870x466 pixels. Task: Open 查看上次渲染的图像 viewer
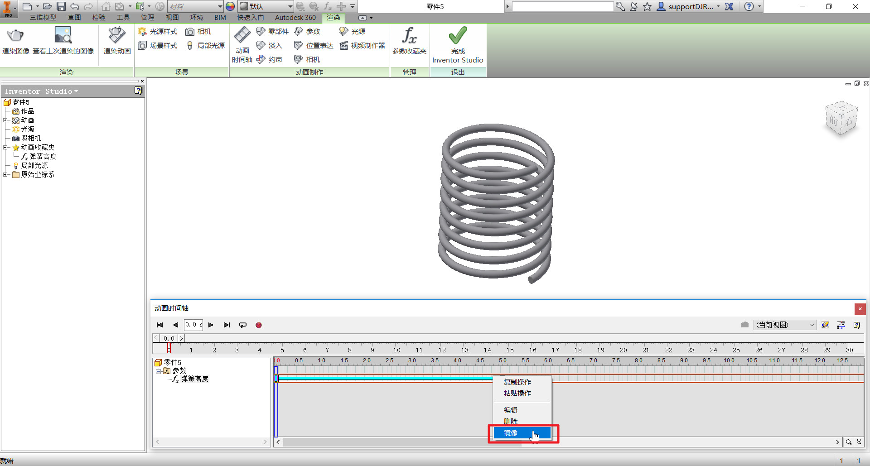pyautogui.click(x=63, y=40)
